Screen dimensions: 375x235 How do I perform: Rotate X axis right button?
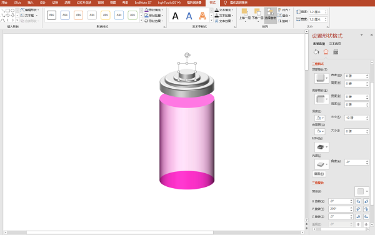[x=366, y=201]
